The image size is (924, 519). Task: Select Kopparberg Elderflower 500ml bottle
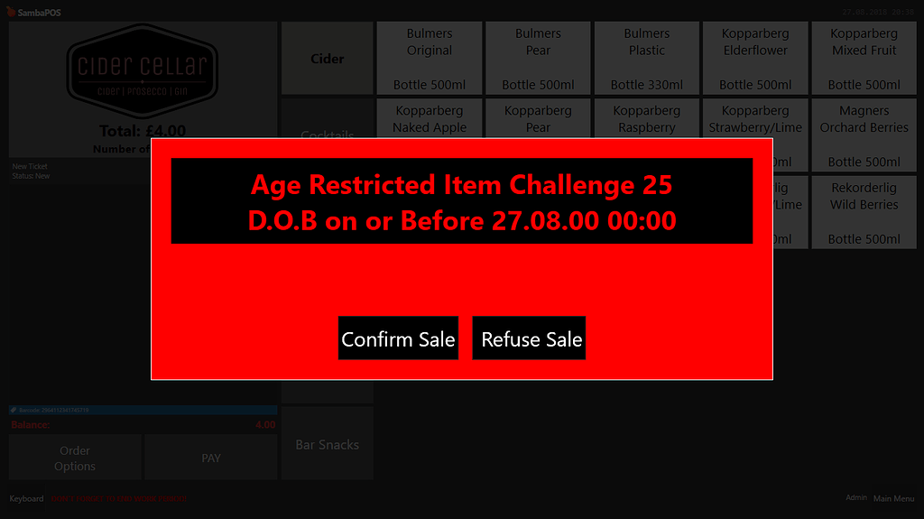pyautogui.click(x=755, y=59)
